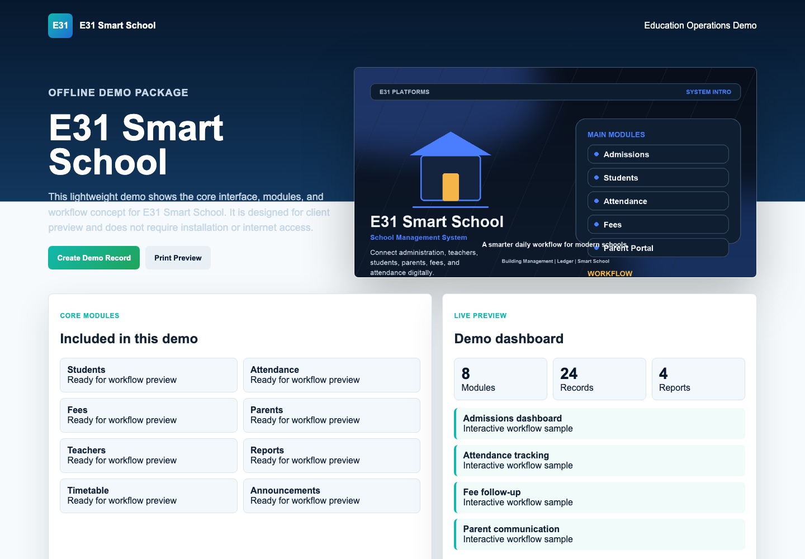Image resolution: width=805 pixels, height=559 pixels.
Task: Click the 8 Modules stat tile
Action: coord(500,379)
